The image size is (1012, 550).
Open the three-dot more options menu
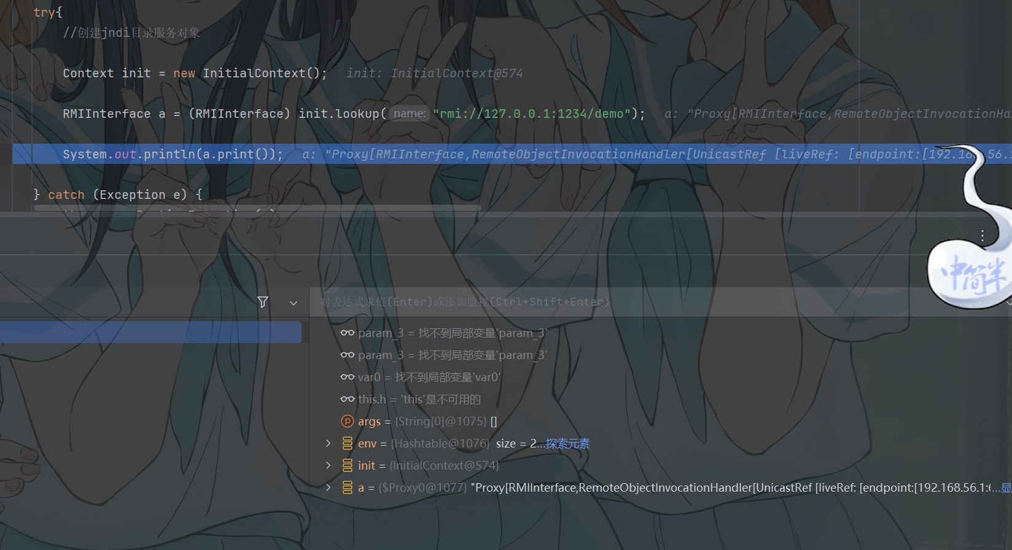click(983, 236)
